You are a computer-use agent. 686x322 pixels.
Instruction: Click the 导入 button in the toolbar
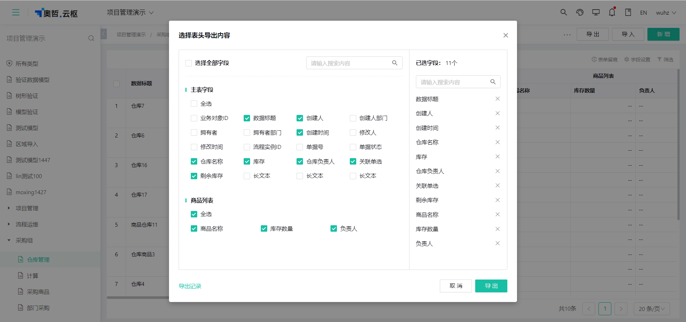click(x=628, y=34)
